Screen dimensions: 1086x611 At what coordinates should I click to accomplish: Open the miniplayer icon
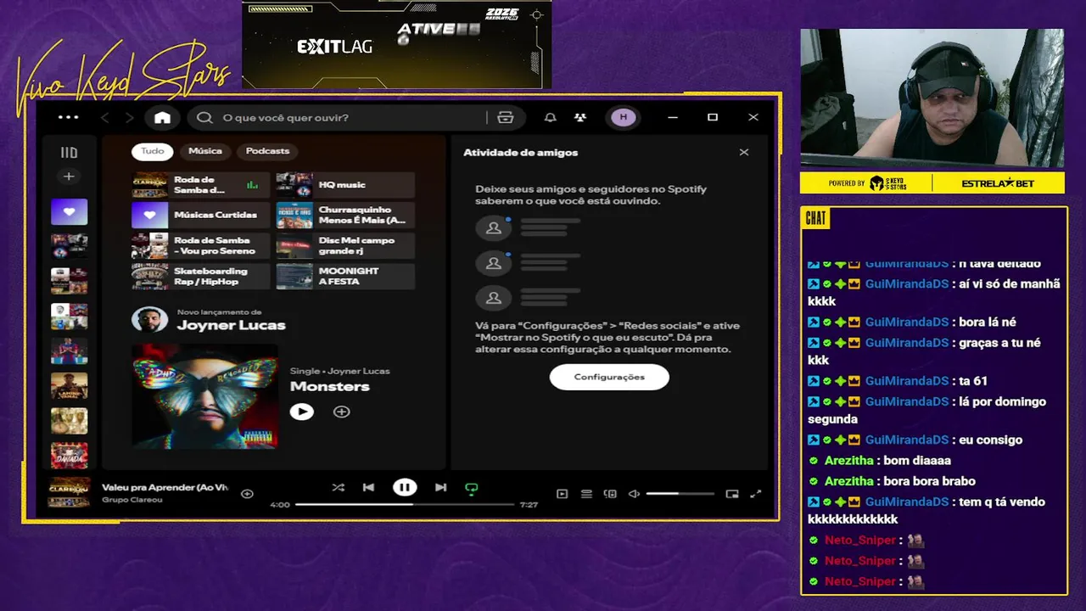[x=732, y=494]
